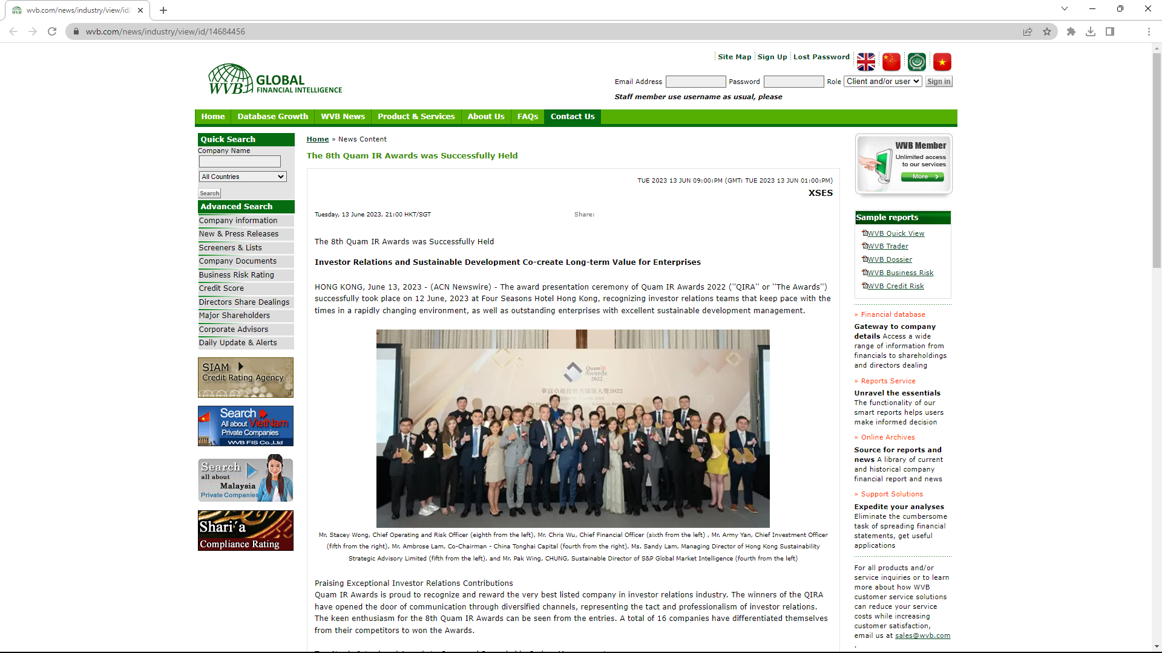Close the wvb.com browser tab
The image size is (1162, 653).
click(140, 10)
